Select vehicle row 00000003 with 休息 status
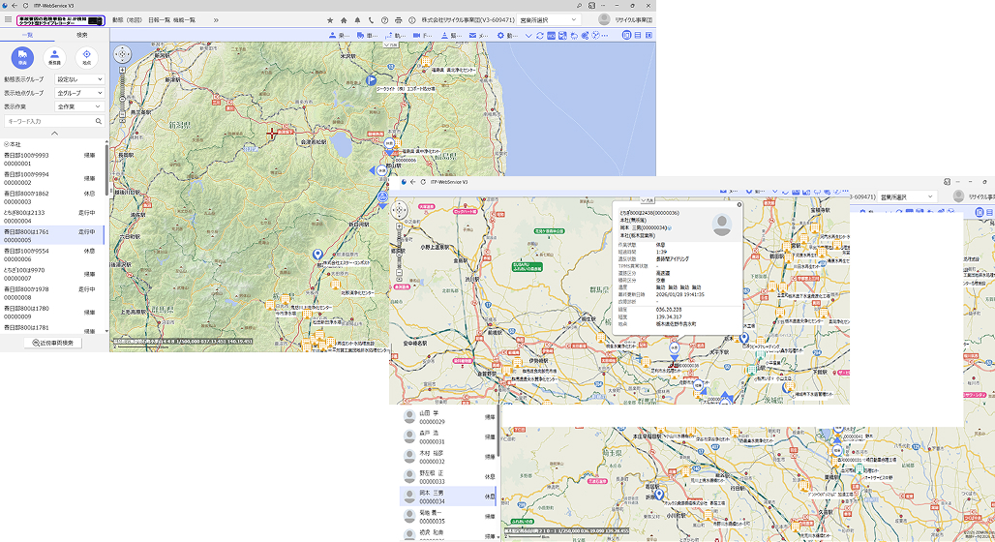Viewport: 995px width, 542px height. 52,197
